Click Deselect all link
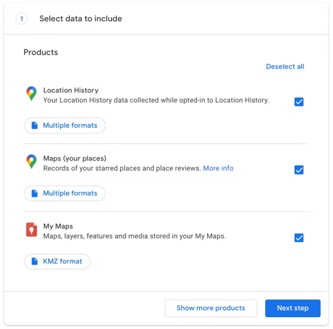 [x=285, y=66]
